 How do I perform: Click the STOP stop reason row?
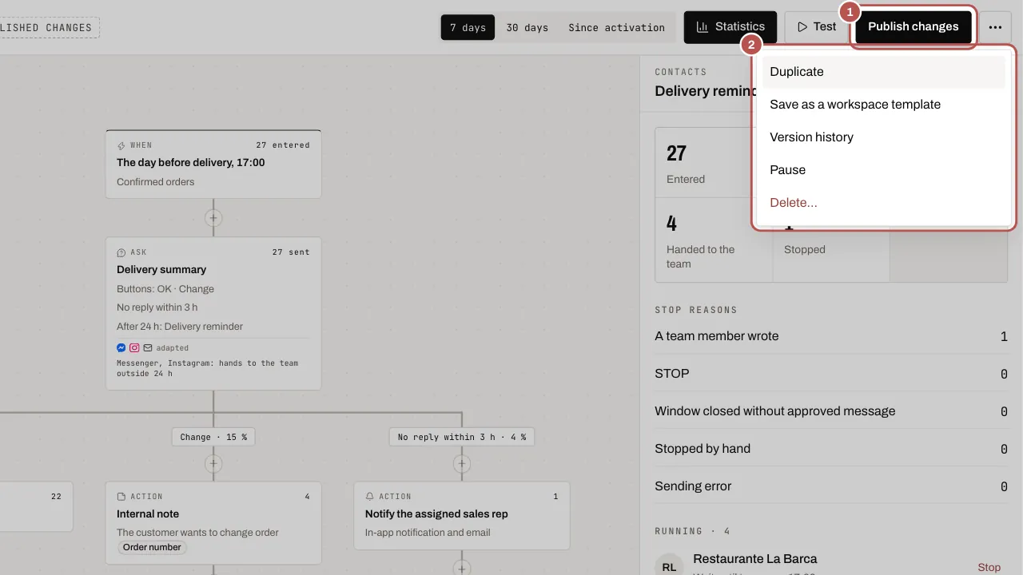(x=831, y=374)
